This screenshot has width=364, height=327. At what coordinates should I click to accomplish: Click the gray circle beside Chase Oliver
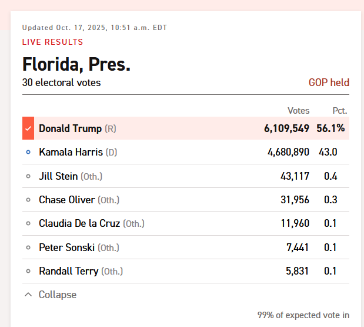pyautogui.click(x=28, y=200)
